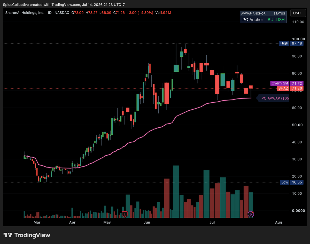Click the tallest green volume bar
This screenshot has width=310, height=244.
pos(176,192)
